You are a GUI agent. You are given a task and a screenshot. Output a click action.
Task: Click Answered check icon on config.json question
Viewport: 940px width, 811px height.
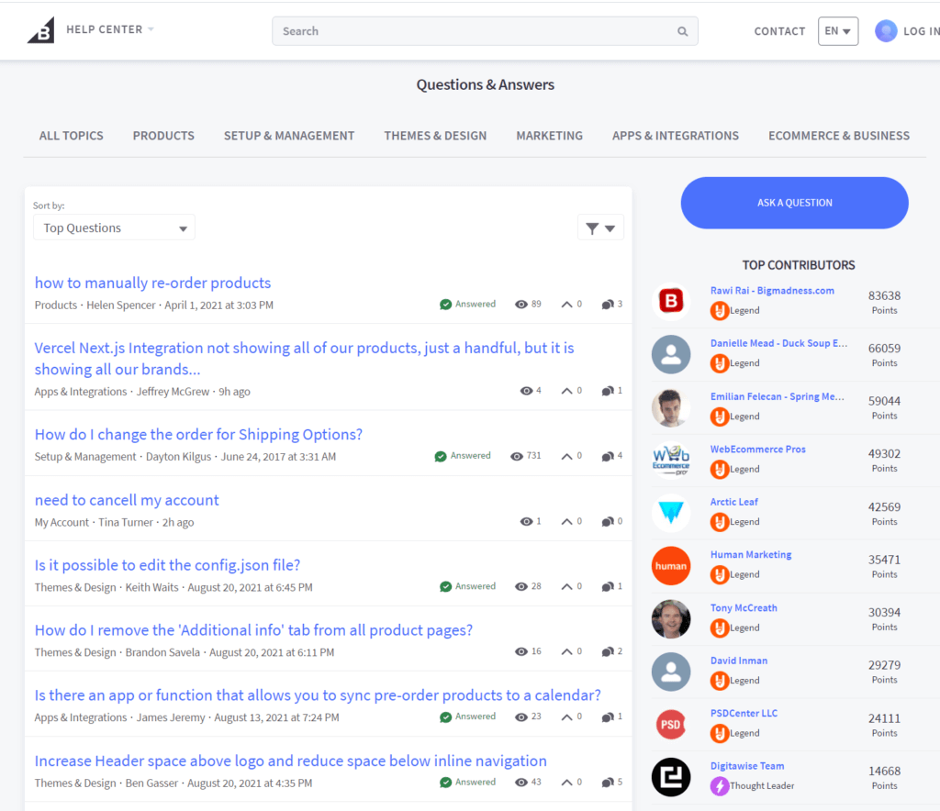pos(445,586)
